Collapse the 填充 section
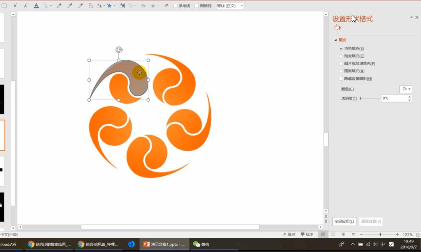The image size is (421, 252). pos(336,40)
